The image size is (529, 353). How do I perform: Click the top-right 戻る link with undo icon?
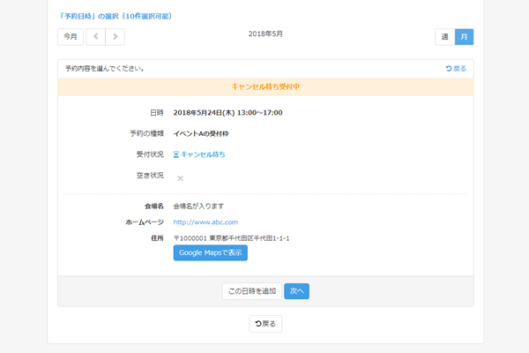(456, 68)
